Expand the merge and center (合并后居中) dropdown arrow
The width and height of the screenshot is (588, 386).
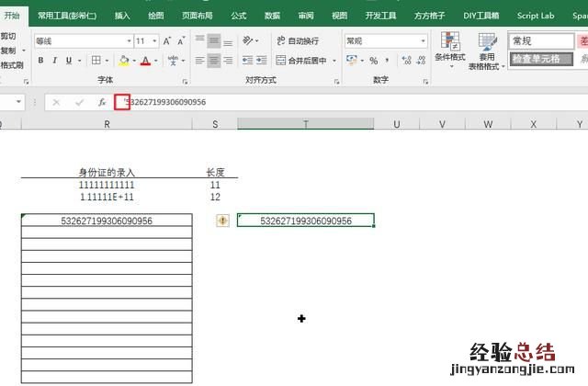(x=334, y=61)
